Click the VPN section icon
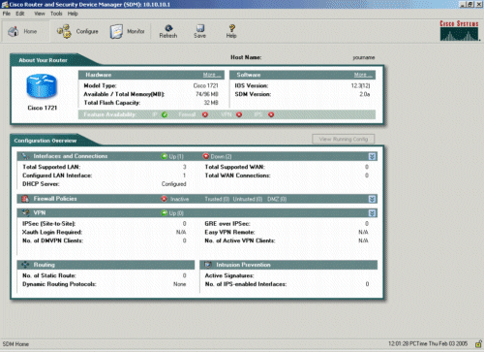Screen dimensions: 484x352 pos(25,212)
